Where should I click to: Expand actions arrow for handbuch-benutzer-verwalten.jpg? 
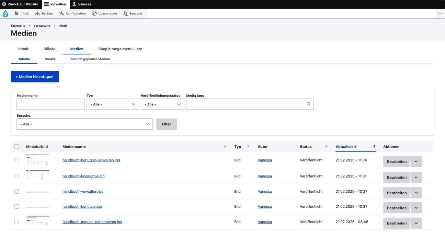tap(416, 162)
